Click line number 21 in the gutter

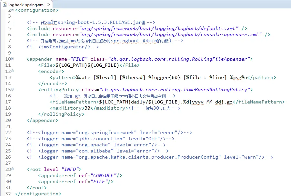click(8, 126)
